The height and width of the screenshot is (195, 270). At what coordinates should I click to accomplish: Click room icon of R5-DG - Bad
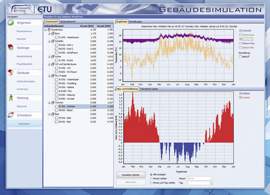click(57, 118)
